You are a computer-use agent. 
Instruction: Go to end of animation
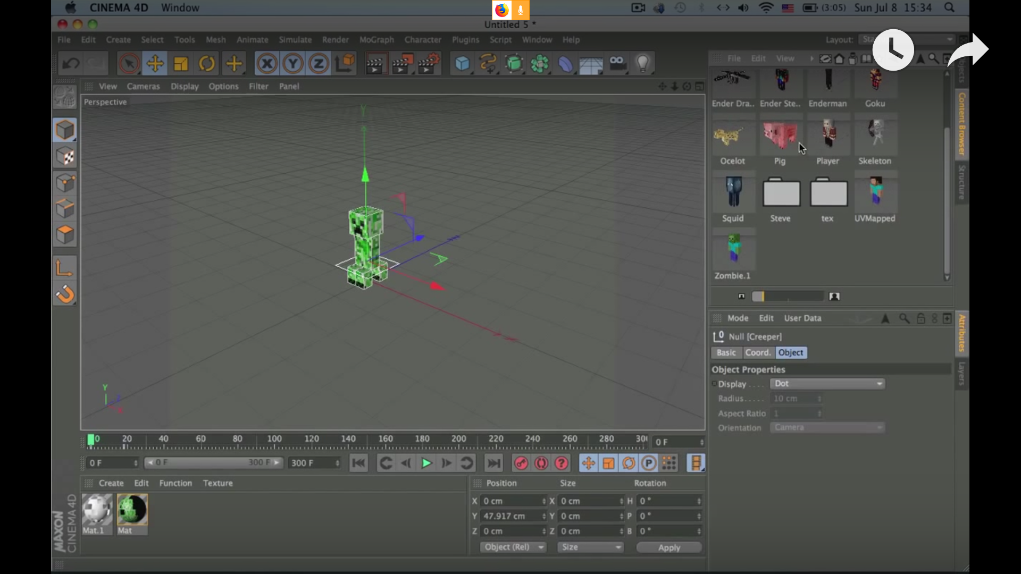click(494, 463)
